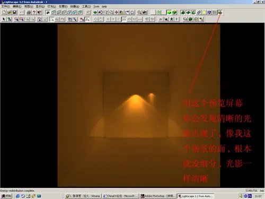Click the diagonal lines icon in toolbar
Image resolution: width=265 pixels, height=199 pixels.
point(199,12)
